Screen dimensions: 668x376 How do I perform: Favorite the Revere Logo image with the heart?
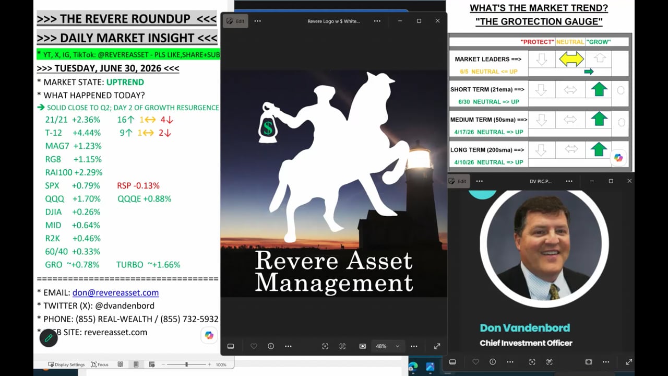coord(254,346)
